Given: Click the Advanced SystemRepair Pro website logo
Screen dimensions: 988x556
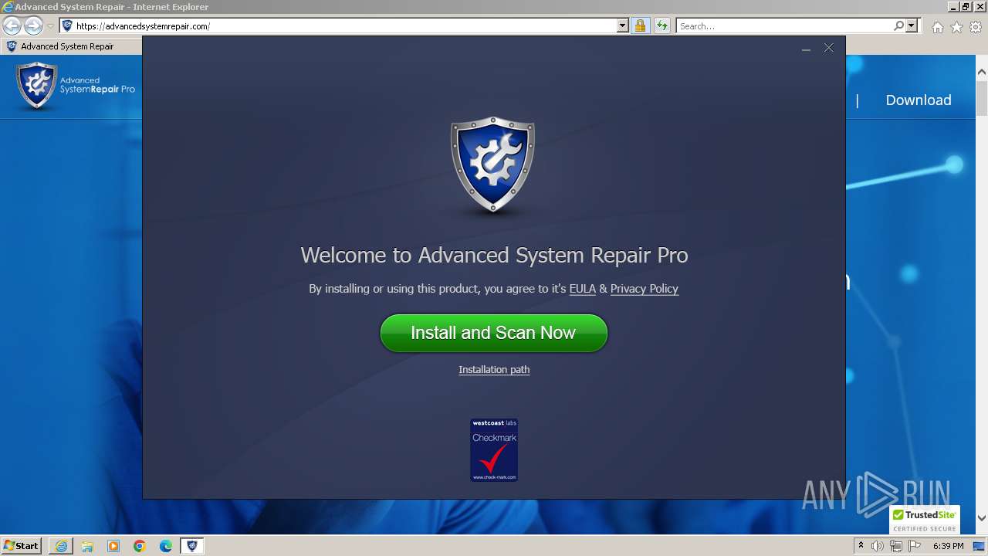Looking at the screenshot, I should (76, 86).
